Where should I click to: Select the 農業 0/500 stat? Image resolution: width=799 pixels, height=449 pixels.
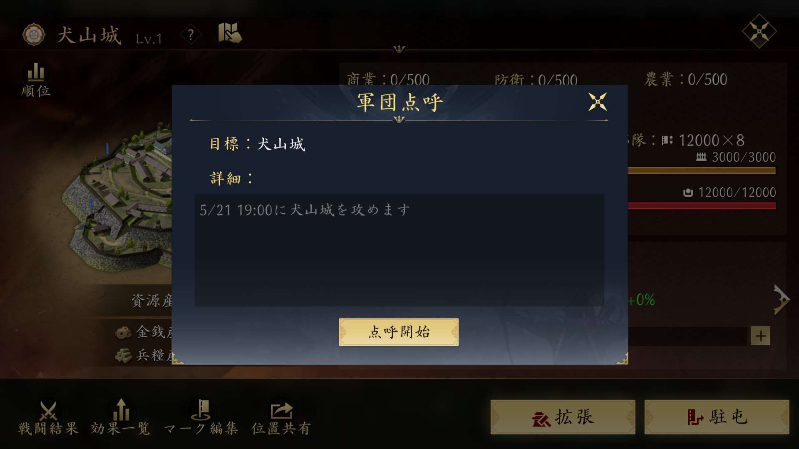[686, 79]
